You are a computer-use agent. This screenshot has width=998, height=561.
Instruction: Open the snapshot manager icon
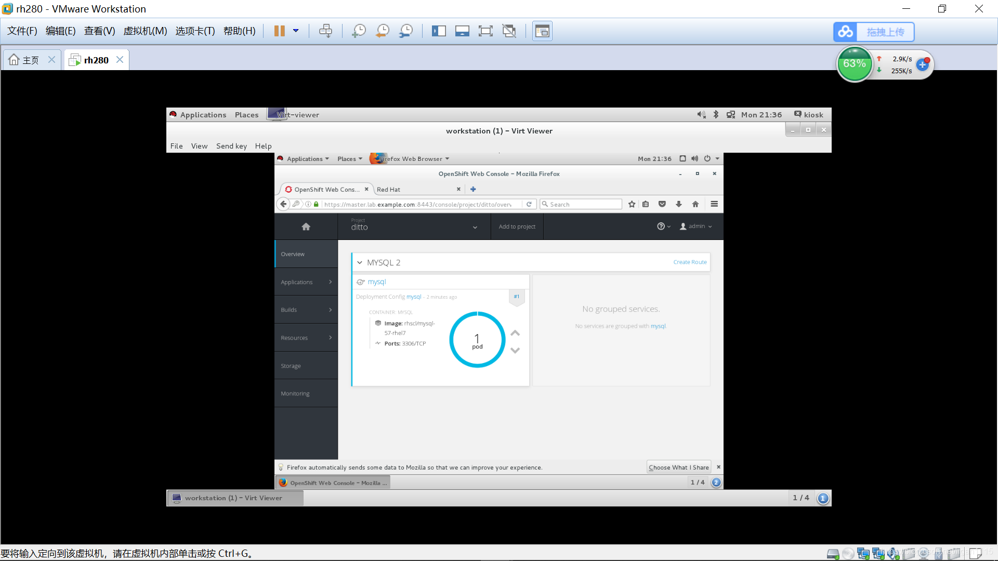[x=406, y=31]
